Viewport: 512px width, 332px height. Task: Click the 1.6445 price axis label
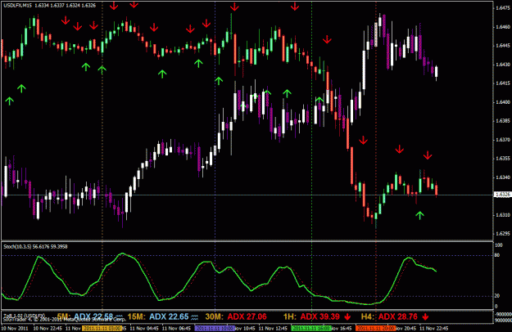[503, 46]
